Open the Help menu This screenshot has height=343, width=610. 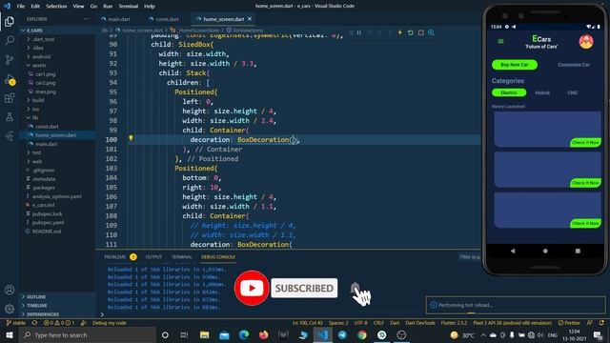pyautogui.click(x=150, y=6)
